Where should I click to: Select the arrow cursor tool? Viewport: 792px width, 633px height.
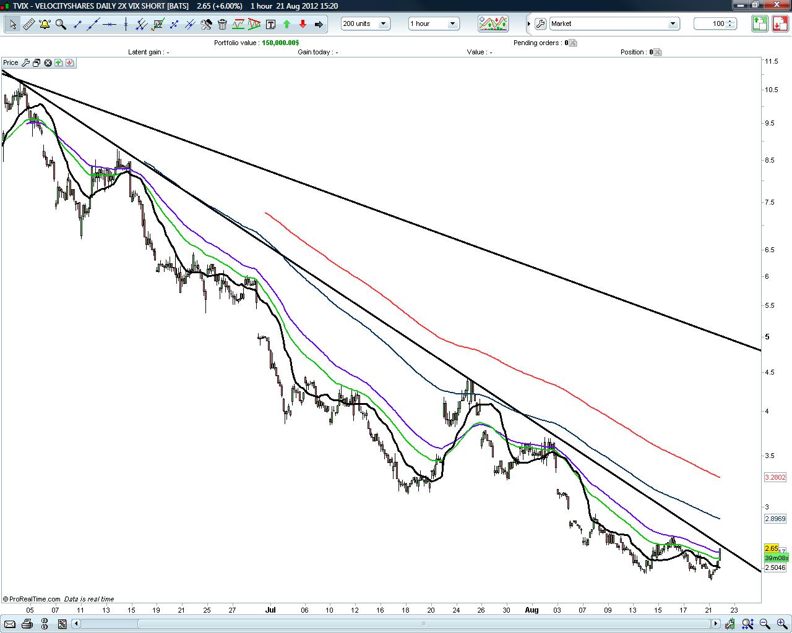click(x=12, y=24)
